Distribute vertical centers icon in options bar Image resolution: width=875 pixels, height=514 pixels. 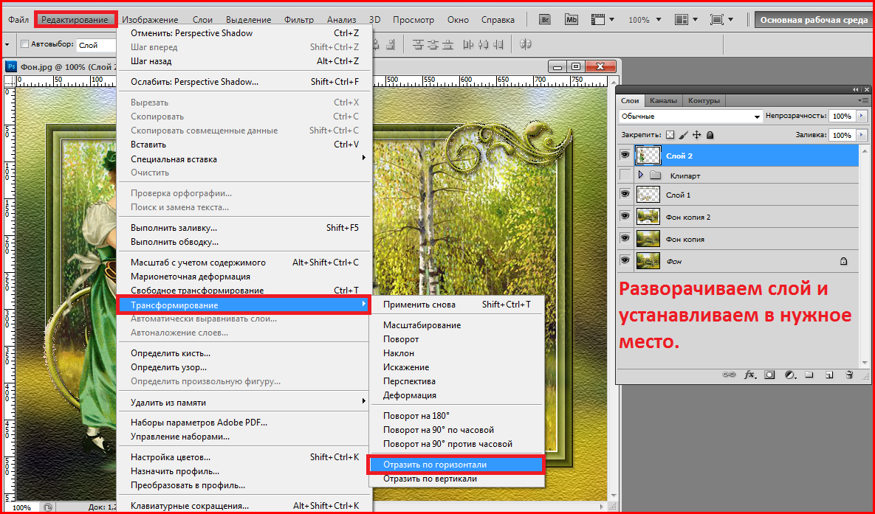433,44
